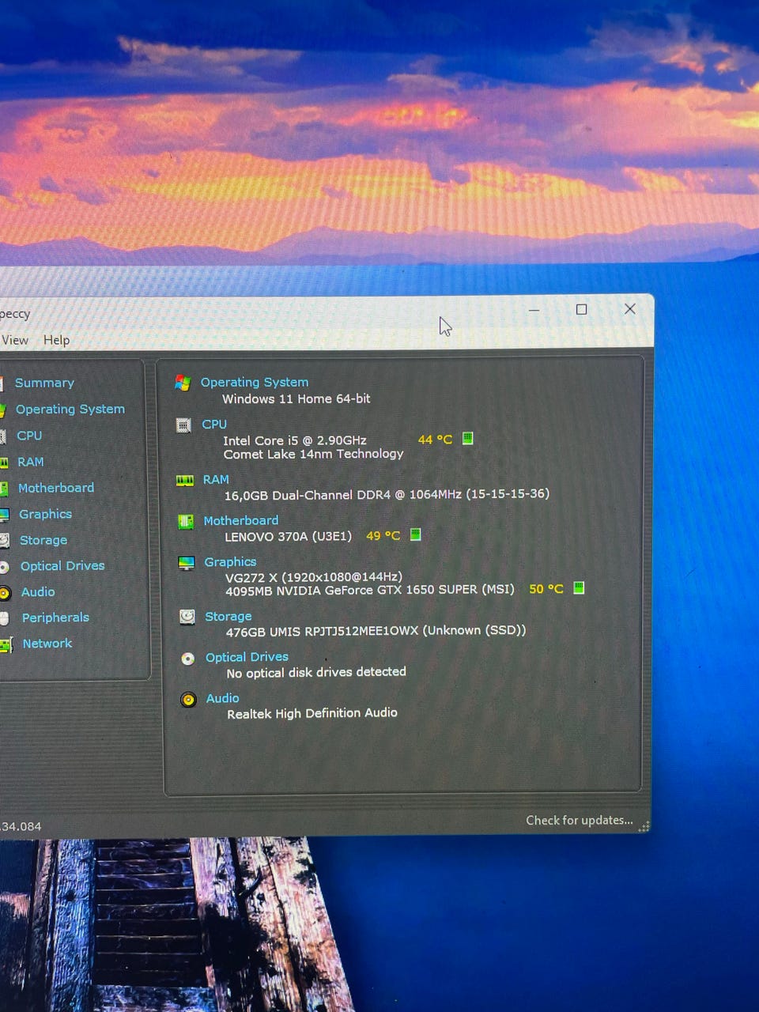759x1012 pixels.
Task: Click the Storage heading link in summary
Action: tap(228, 616)
